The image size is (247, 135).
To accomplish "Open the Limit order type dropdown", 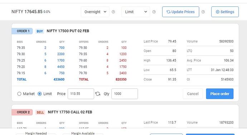I will pyautogui.click(x=136, y=12).
